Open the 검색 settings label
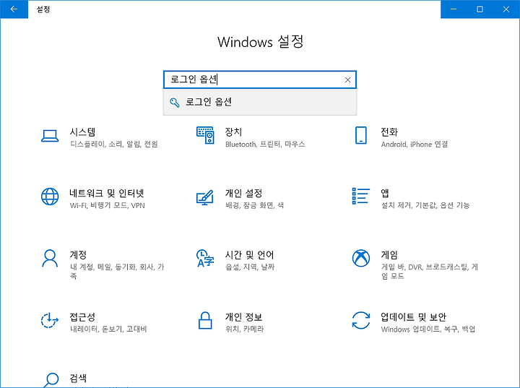The width and height of the screenshot is (520, 388). [78, 378]
